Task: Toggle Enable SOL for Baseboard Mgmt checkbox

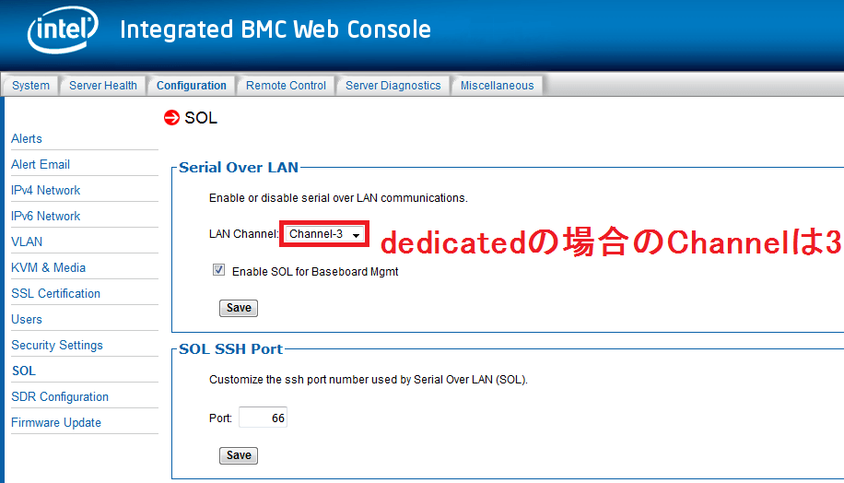Action: pos(218,270)
